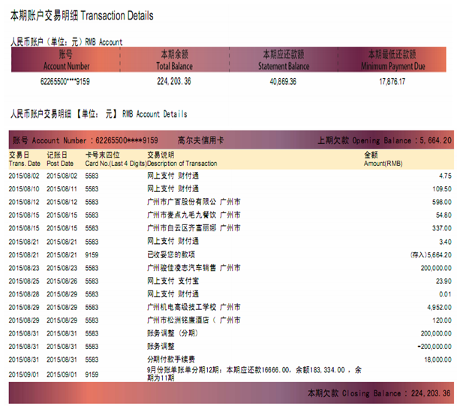The height and width of the screenshot is (406, 457).
Task: Click the Post Date column header
Action: pyautogui.click(x=60, y=159)
